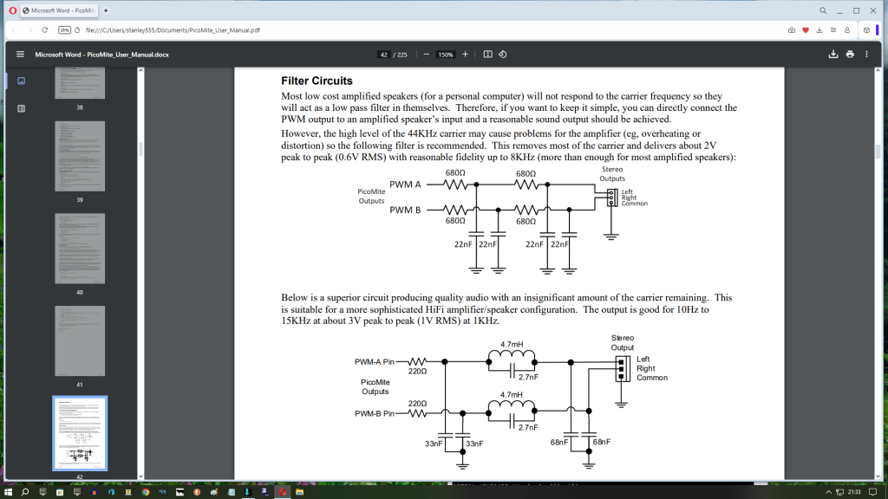Open the PDF viewer more actions menu

(x=867, y=54)
